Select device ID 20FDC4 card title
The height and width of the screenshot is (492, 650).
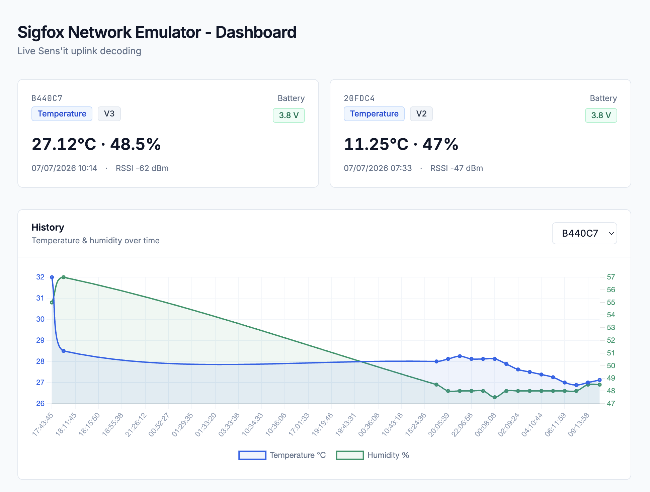point(359,98)
